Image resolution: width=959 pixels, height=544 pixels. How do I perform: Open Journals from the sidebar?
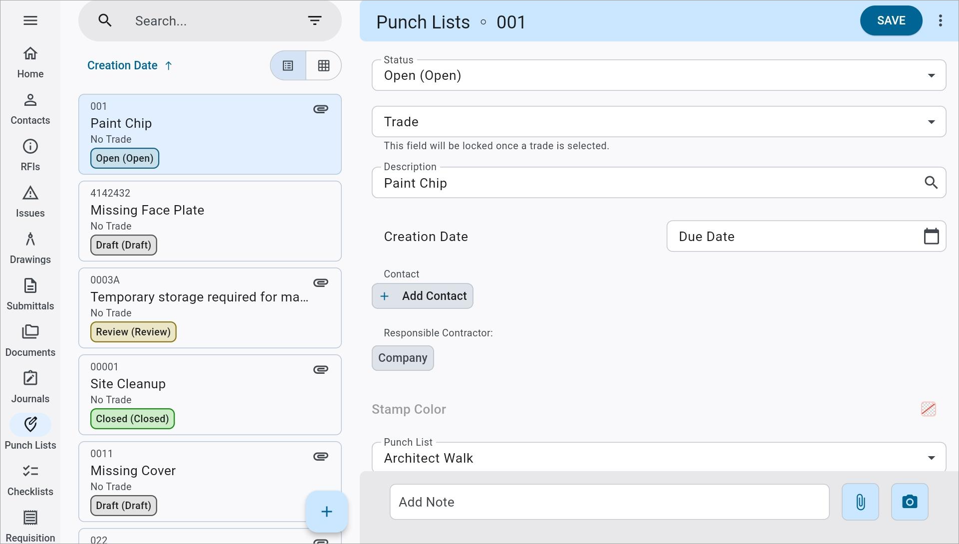click(30, 387)
